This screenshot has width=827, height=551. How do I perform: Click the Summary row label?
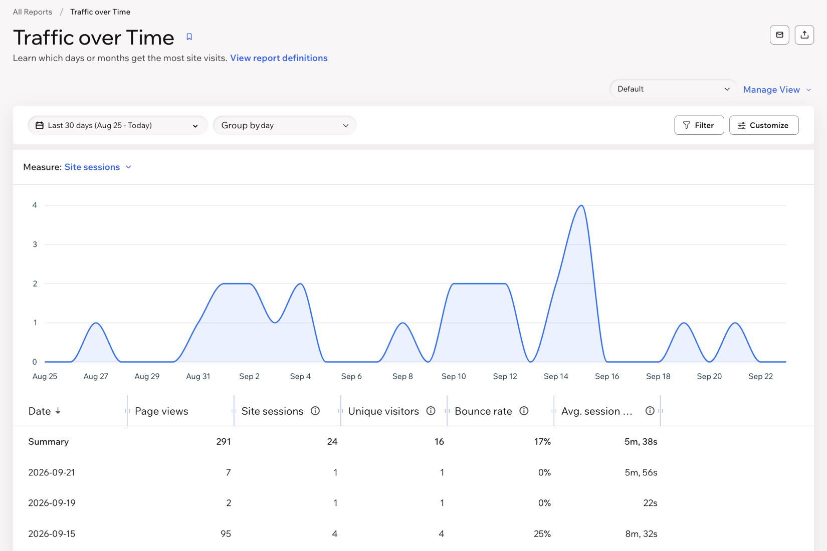click(x=49, y=442)
